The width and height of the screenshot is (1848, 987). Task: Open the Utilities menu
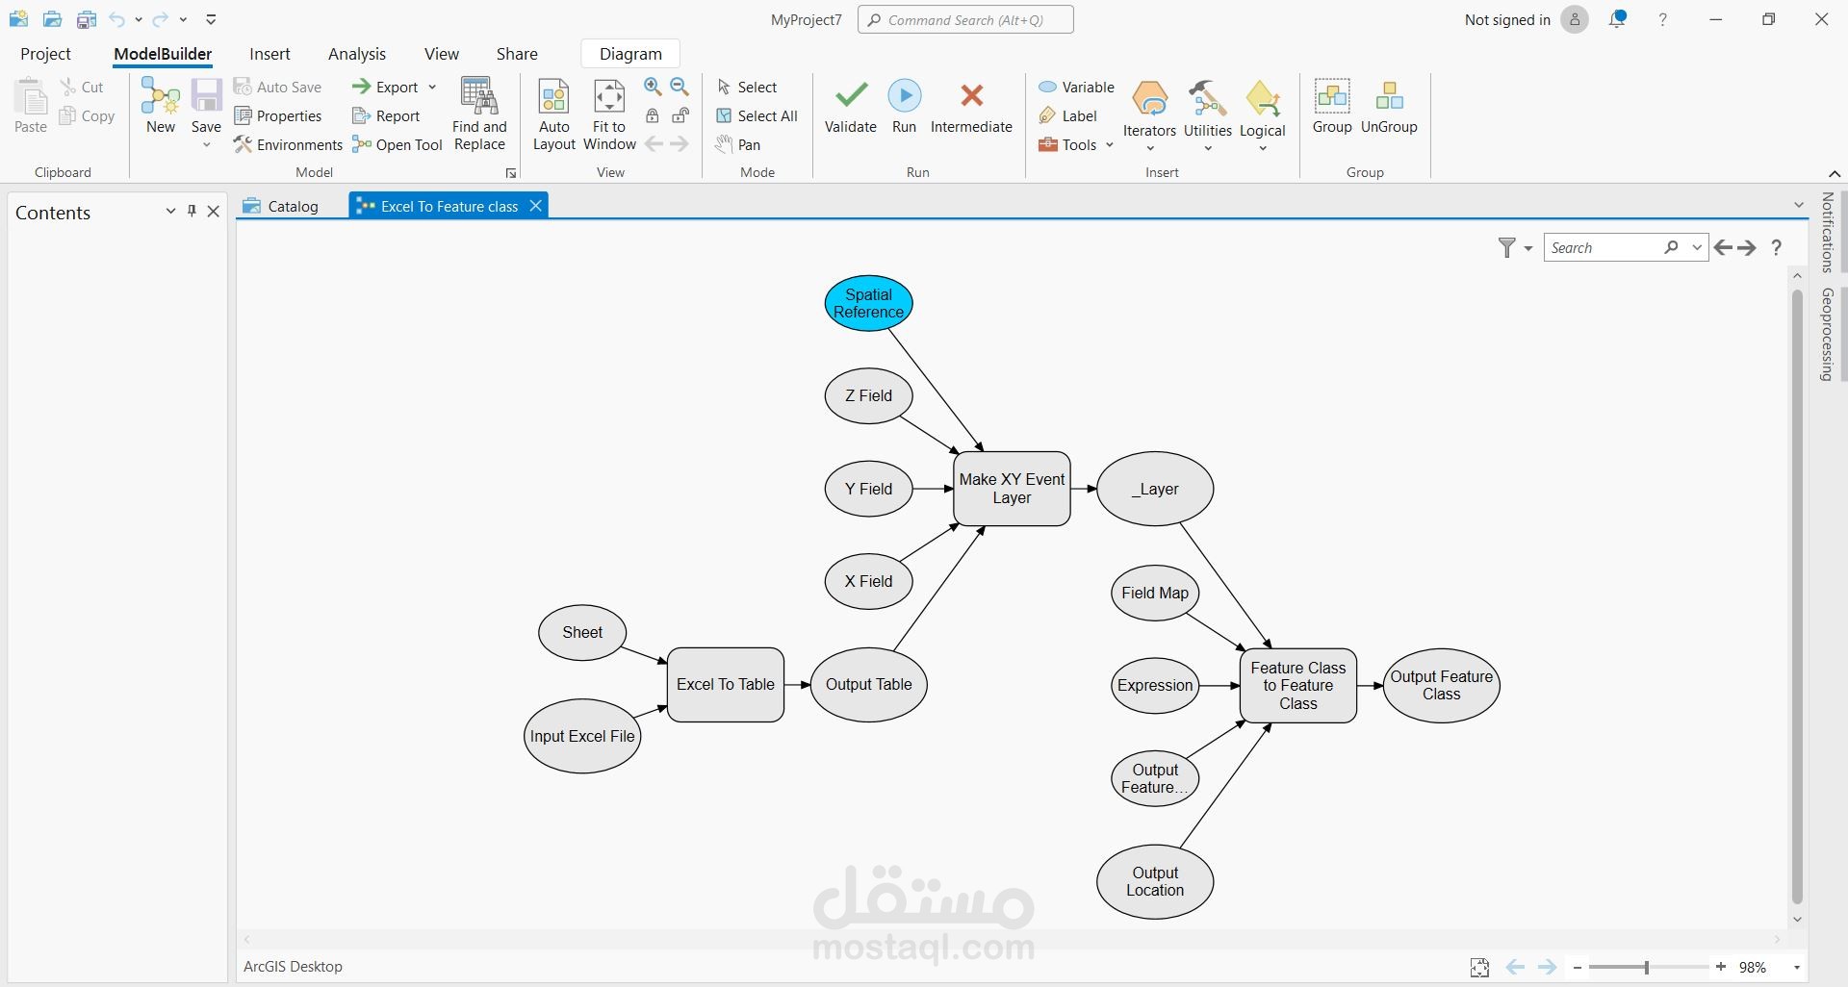coord(1207,115)
